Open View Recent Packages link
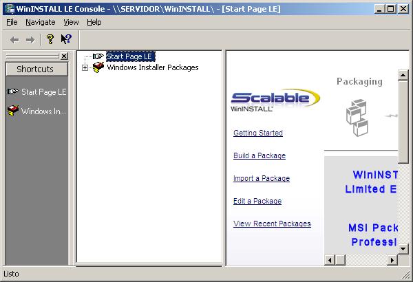 (272, 224)
